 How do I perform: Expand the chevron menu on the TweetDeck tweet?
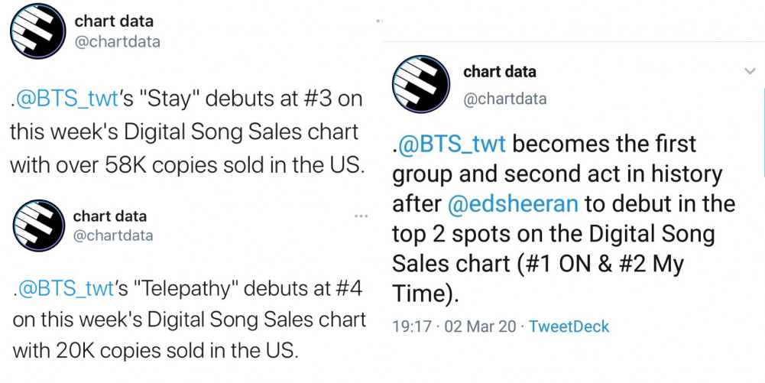tap(750, 71)
